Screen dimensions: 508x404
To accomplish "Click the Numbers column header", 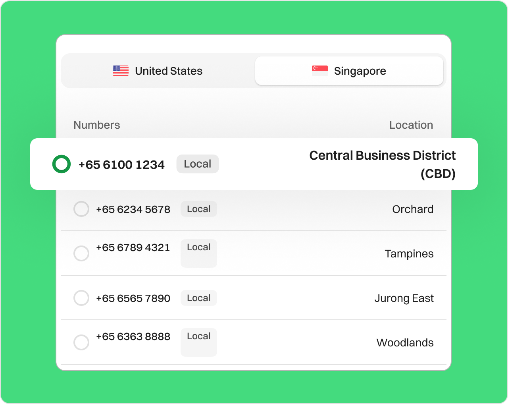I will [x=97, y=125].
